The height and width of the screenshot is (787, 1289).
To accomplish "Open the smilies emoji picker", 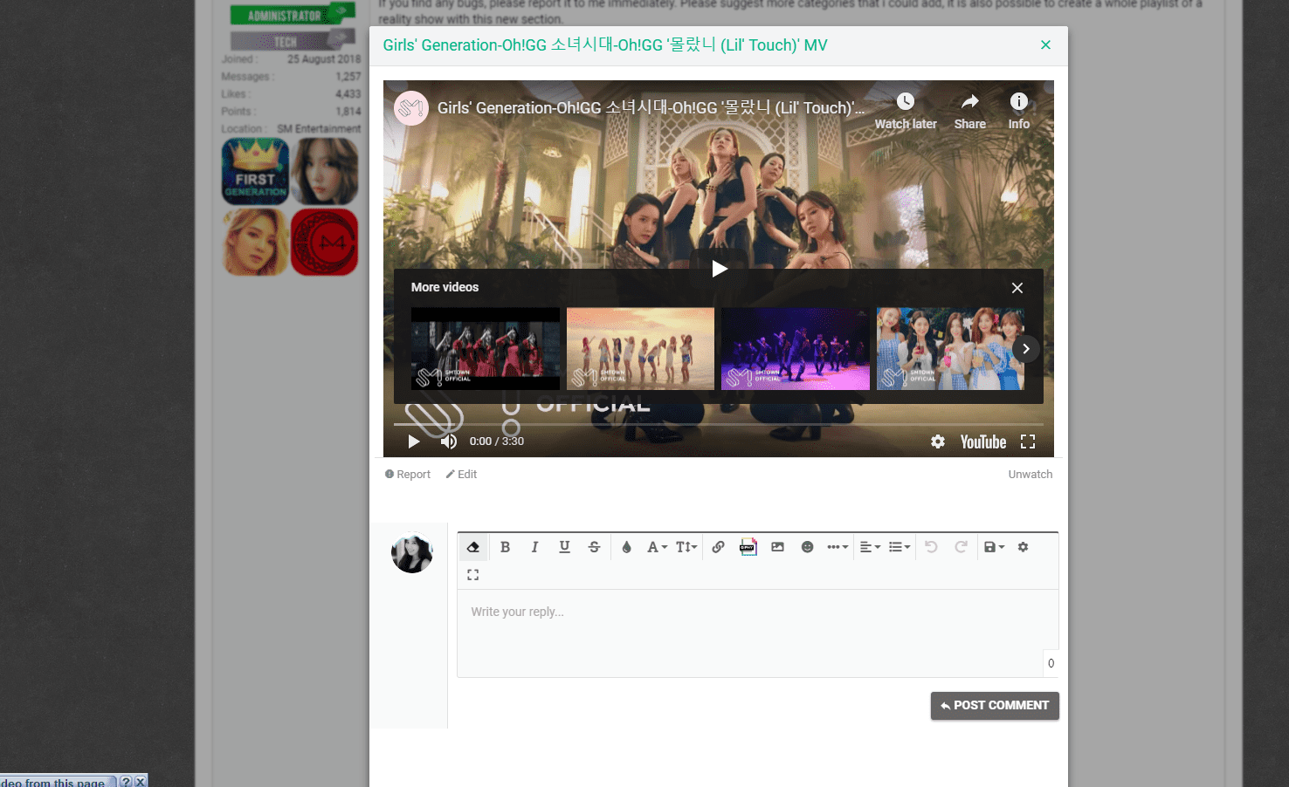I will [807, 547].
